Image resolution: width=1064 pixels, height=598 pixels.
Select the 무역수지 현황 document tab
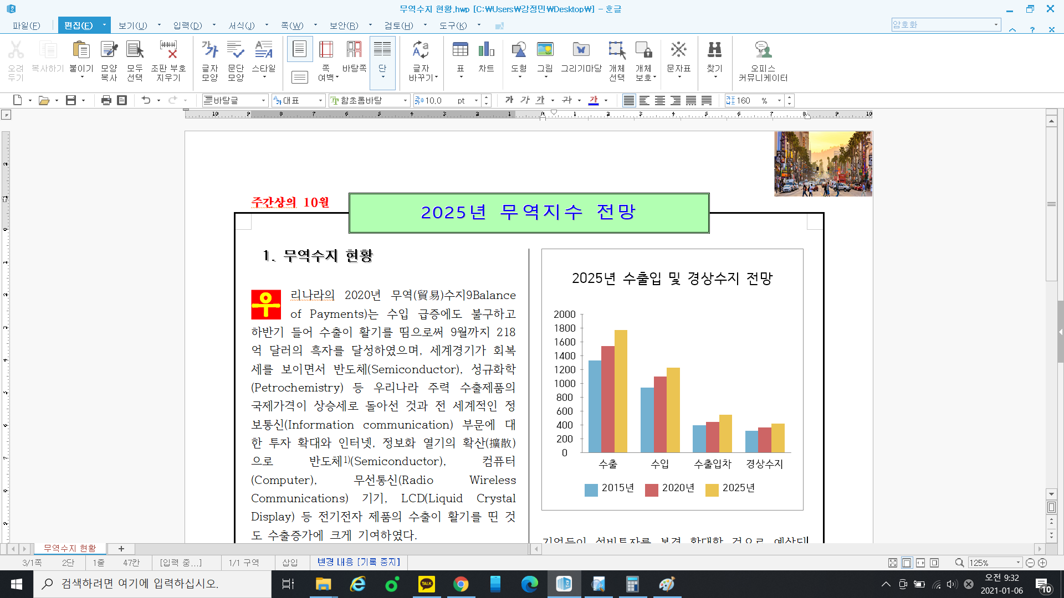(70, 548)
